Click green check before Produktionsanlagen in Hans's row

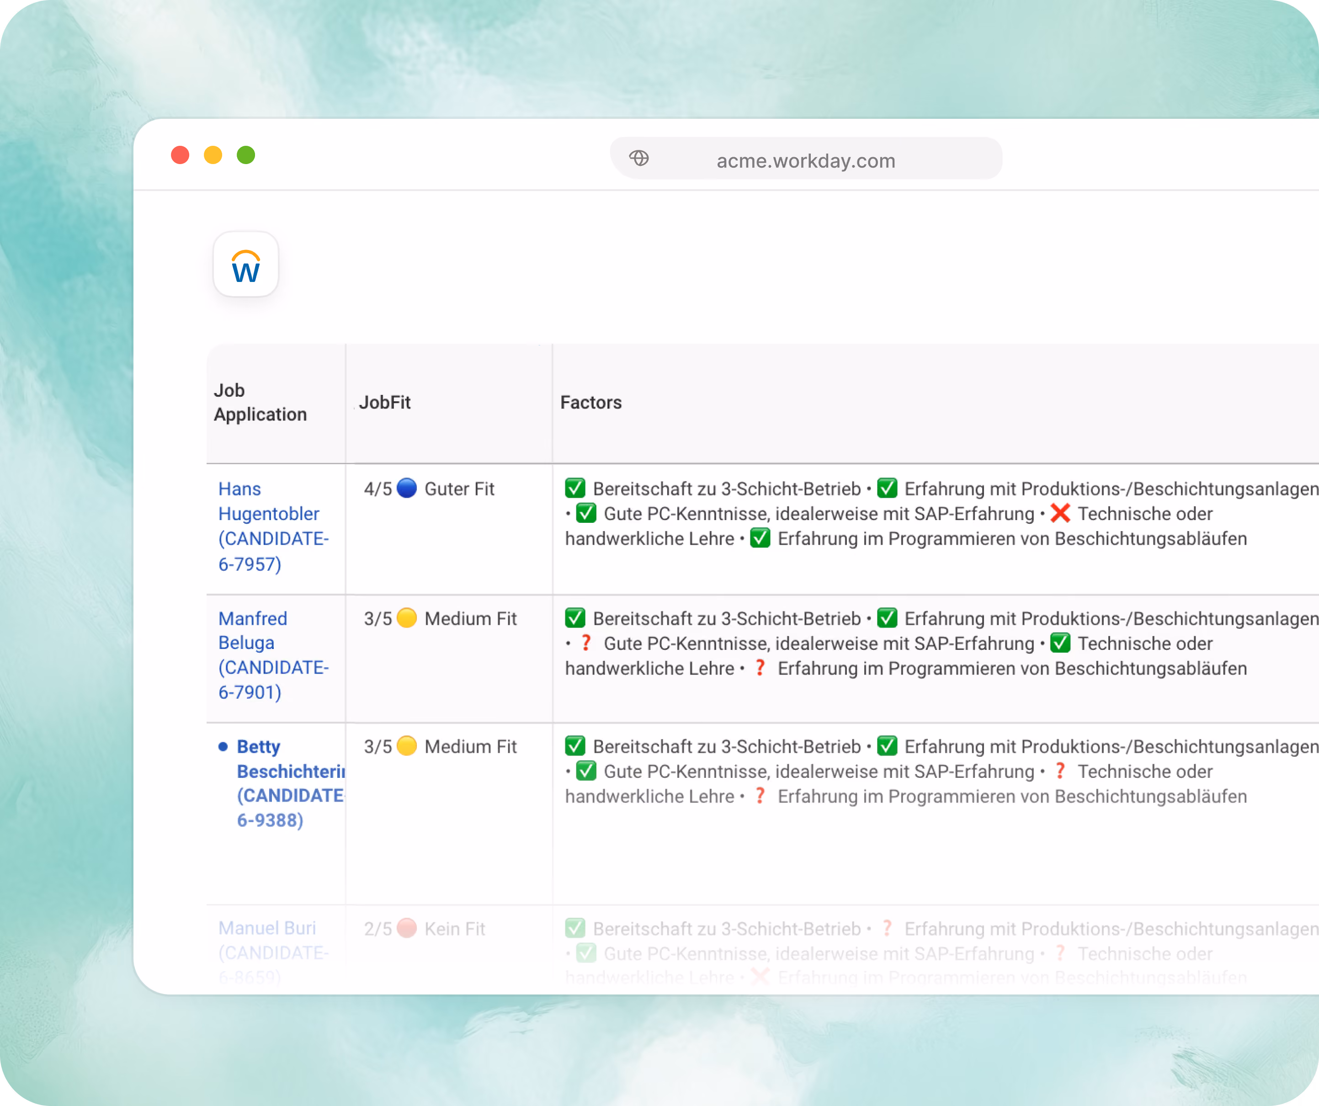point(887,488)
